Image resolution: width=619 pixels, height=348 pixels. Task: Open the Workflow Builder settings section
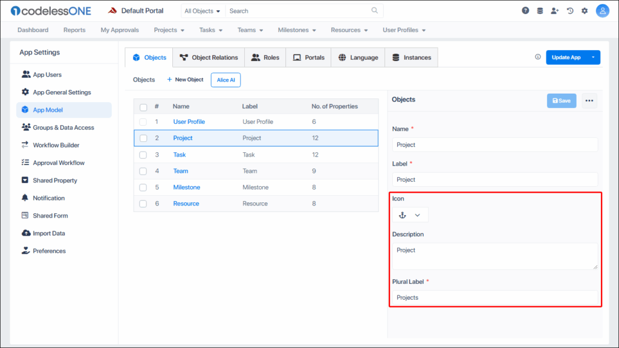point(56,145)
